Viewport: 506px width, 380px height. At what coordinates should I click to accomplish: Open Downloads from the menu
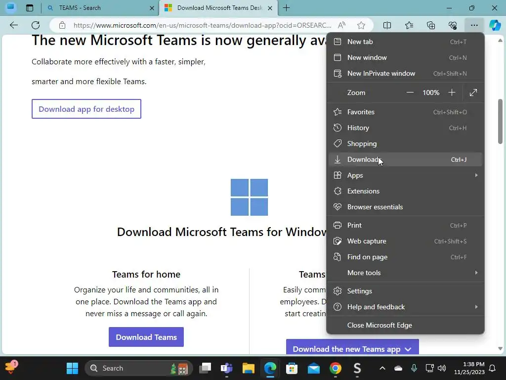(405, 159)
